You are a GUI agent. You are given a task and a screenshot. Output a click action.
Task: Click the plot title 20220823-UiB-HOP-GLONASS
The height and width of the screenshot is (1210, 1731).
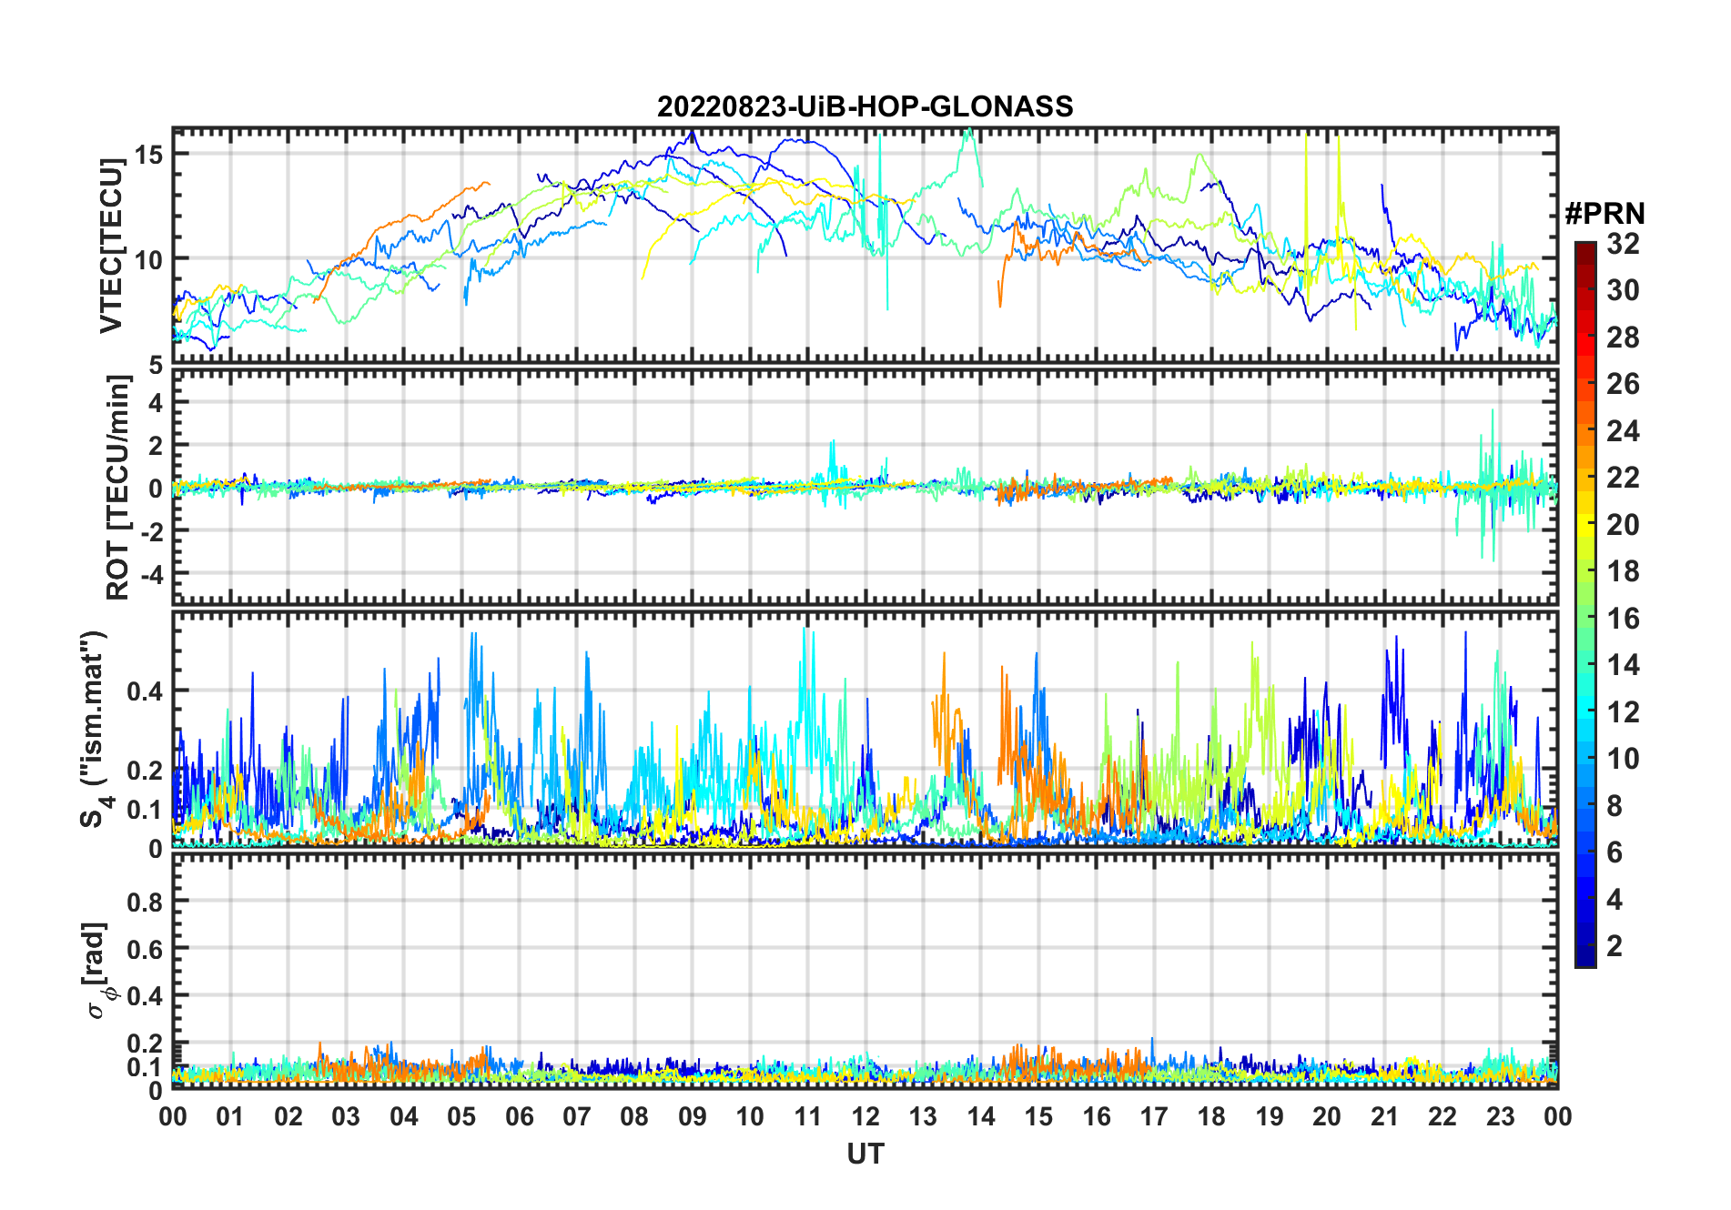pos(865,107)
